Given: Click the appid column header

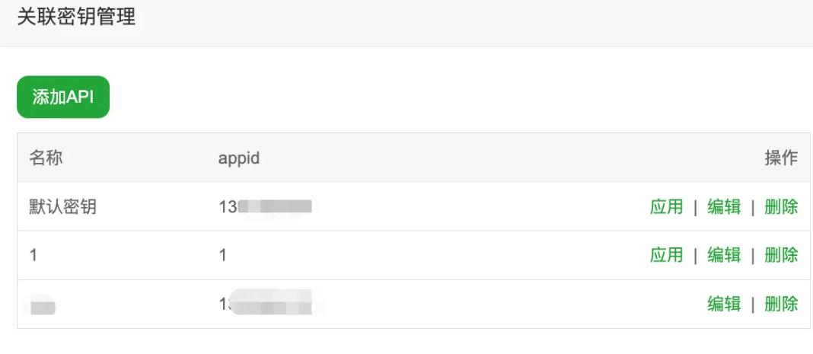Looking at the screenshot, I should coord(239,158).
